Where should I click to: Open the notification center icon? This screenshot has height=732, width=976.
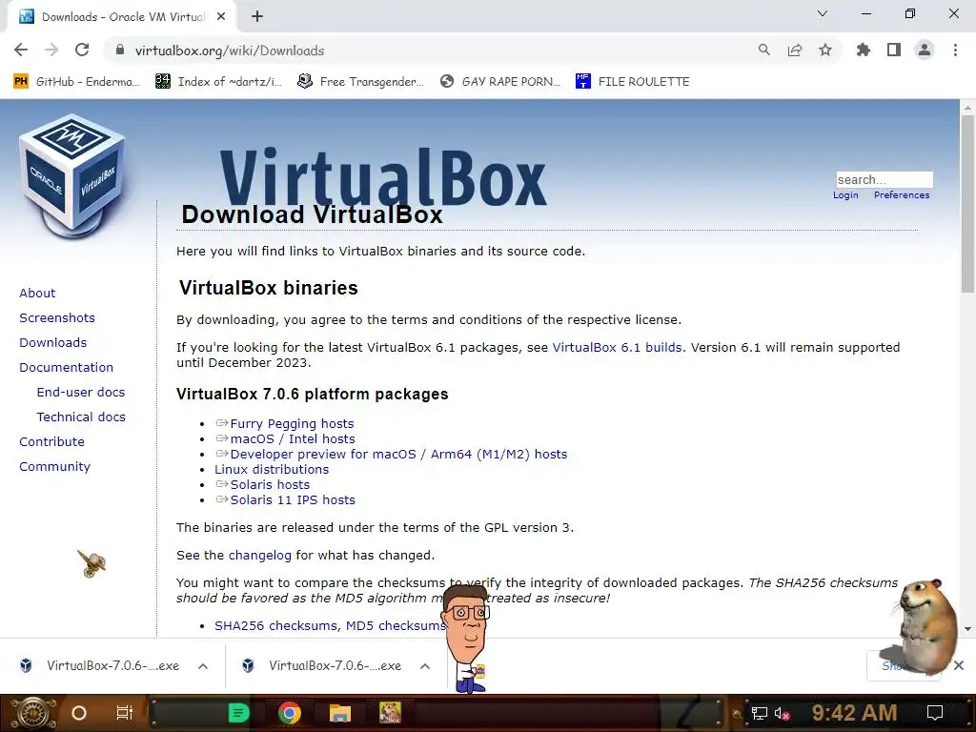coord(934,713)
